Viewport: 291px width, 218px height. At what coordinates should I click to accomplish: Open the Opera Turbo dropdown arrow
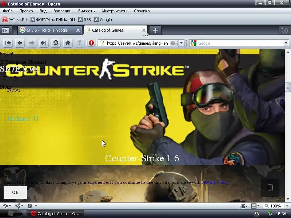pos(36,206)
